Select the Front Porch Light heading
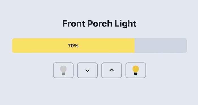 [x=99, y=24]
